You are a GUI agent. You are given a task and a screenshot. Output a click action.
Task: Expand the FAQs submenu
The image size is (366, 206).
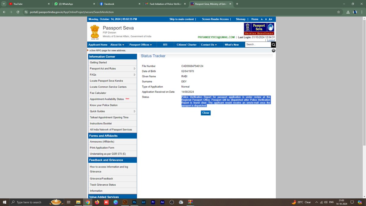[x=135, y=75]
